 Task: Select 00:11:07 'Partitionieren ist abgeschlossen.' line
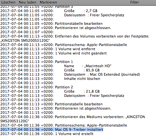(x=56, y=28)
